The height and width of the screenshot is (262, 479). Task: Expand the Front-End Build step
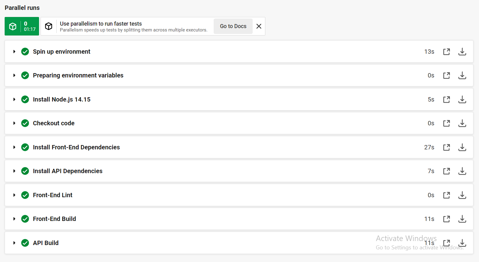point(14,219)
